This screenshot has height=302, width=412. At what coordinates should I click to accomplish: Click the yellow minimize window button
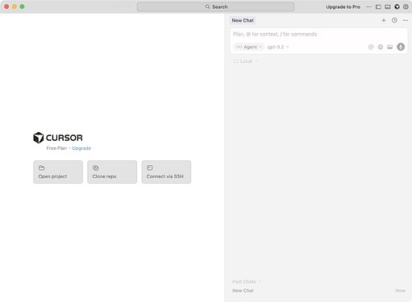pyautogui.click(x=15, y=6)
